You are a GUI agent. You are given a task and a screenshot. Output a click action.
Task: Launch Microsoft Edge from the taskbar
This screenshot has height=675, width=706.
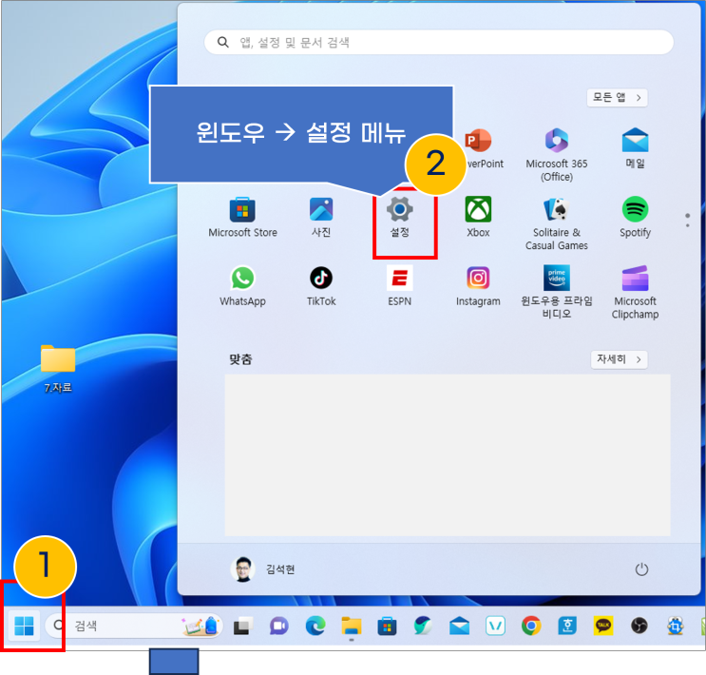(315, 626)
